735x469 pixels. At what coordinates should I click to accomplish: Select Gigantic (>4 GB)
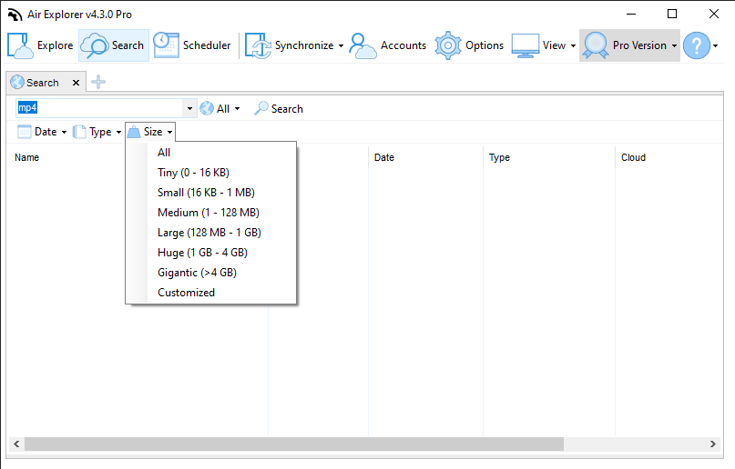point(211,273)
